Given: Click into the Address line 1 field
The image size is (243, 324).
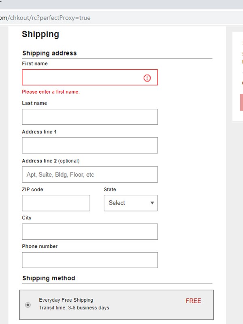Looking at the screenshot, I should 90,145.
